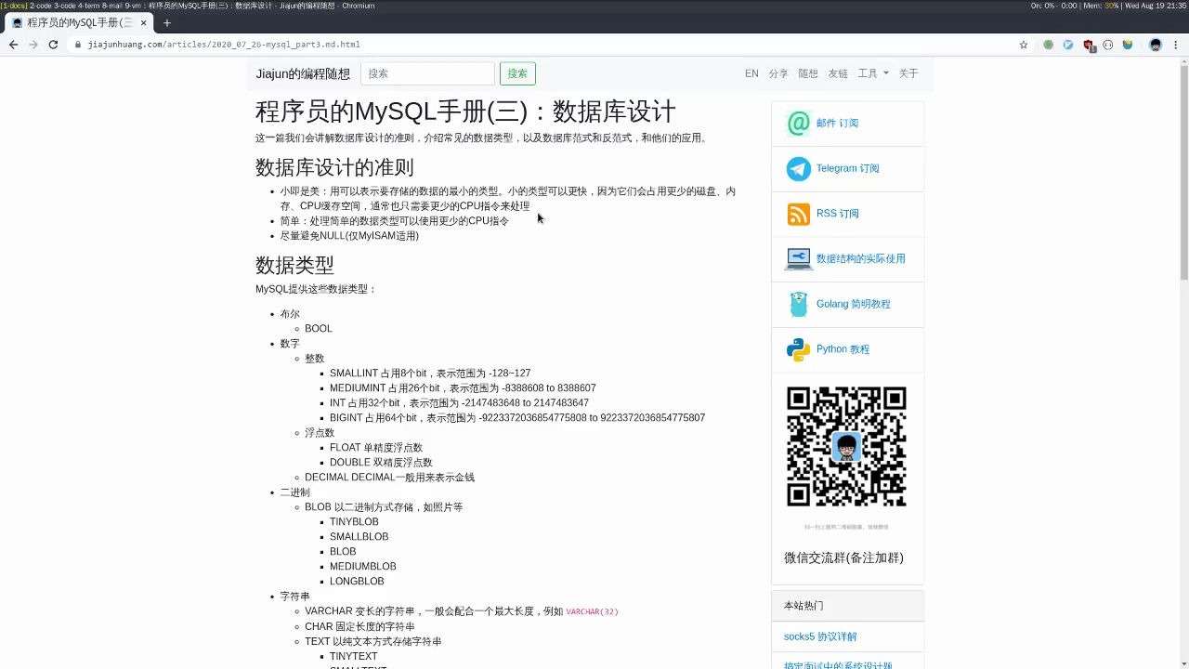Open the blue V-shaped browser extension

click(1068, 45)
